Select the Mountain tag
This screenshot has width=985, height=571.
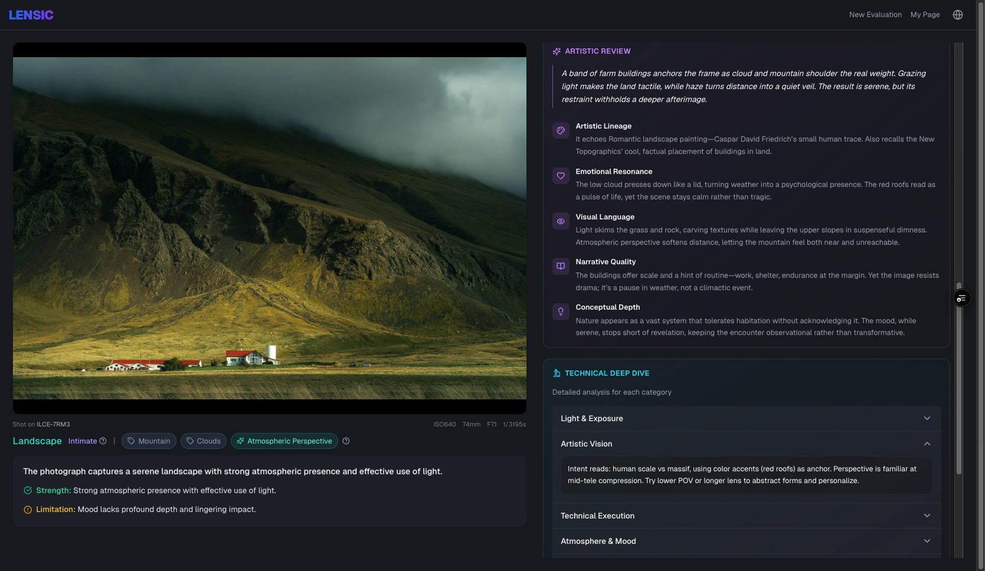[x=149, y=441]
